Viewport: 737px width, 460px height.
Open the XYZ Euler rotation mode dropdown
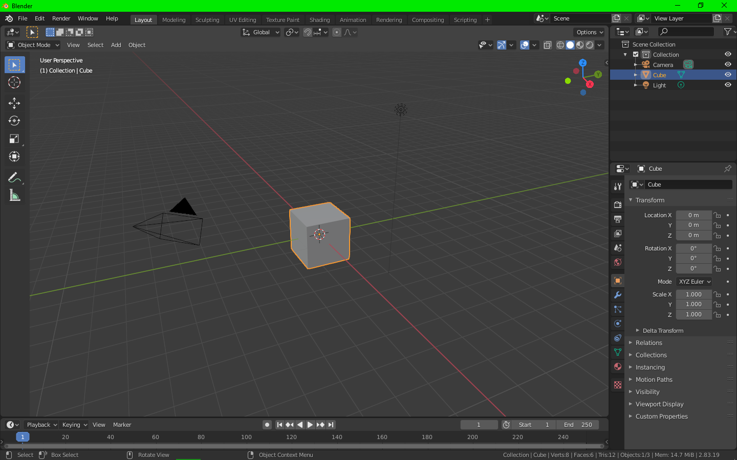coord(694,282)
